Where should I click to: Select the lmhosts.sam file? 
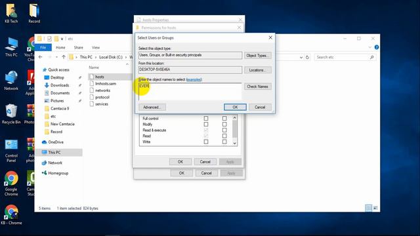(x=106, y=83)
